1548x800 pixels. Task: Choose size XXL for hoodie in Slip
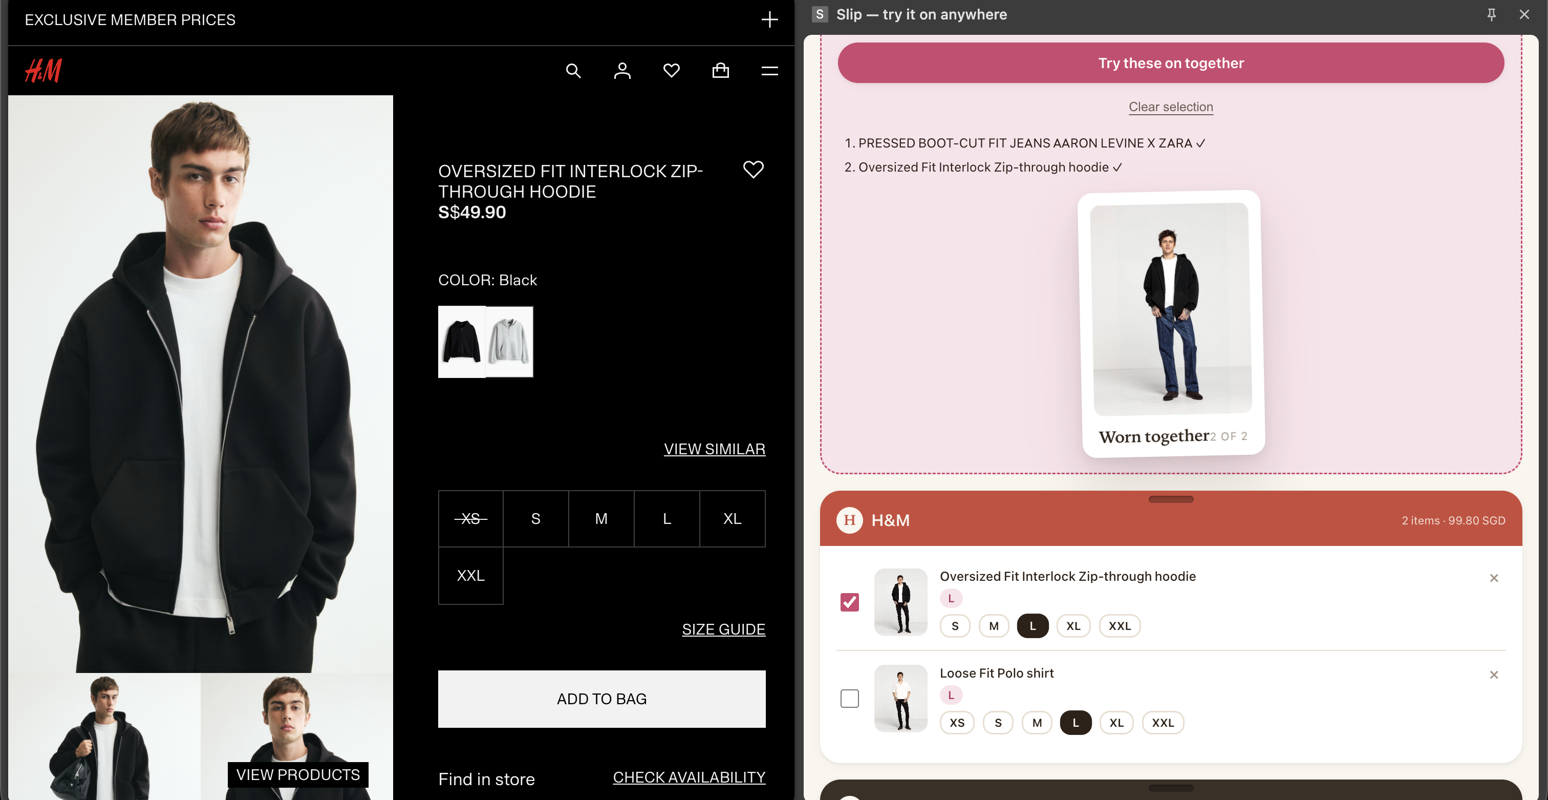(1120, 626)
